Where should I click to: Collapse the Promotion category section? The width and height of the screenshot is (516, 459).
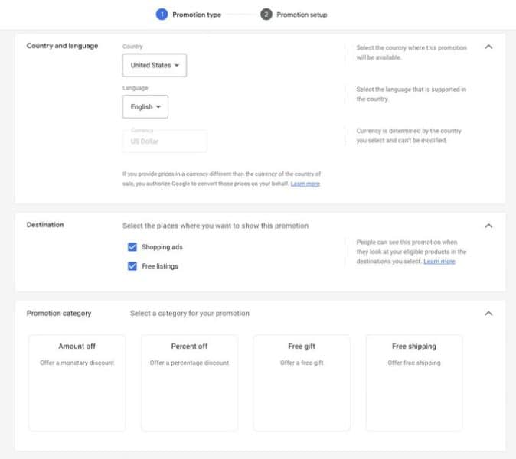488,314
